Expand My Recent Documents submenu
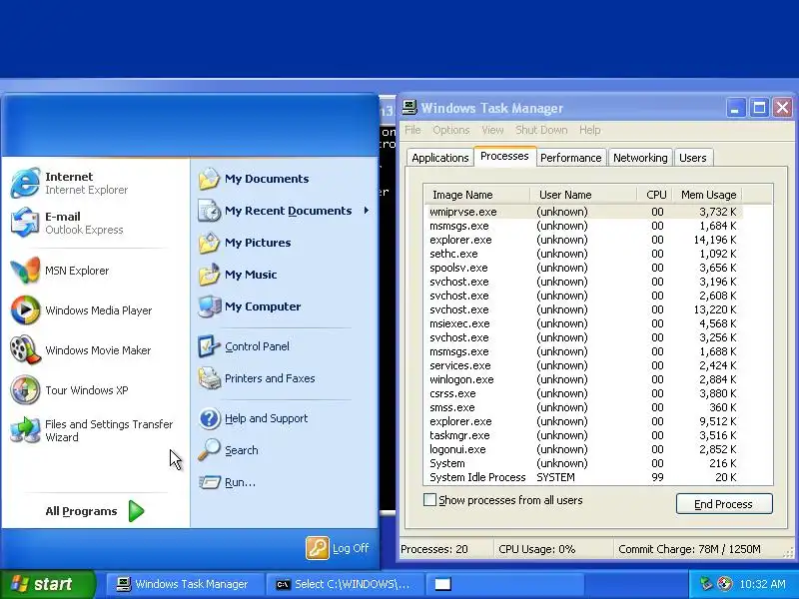 point(285,211)
